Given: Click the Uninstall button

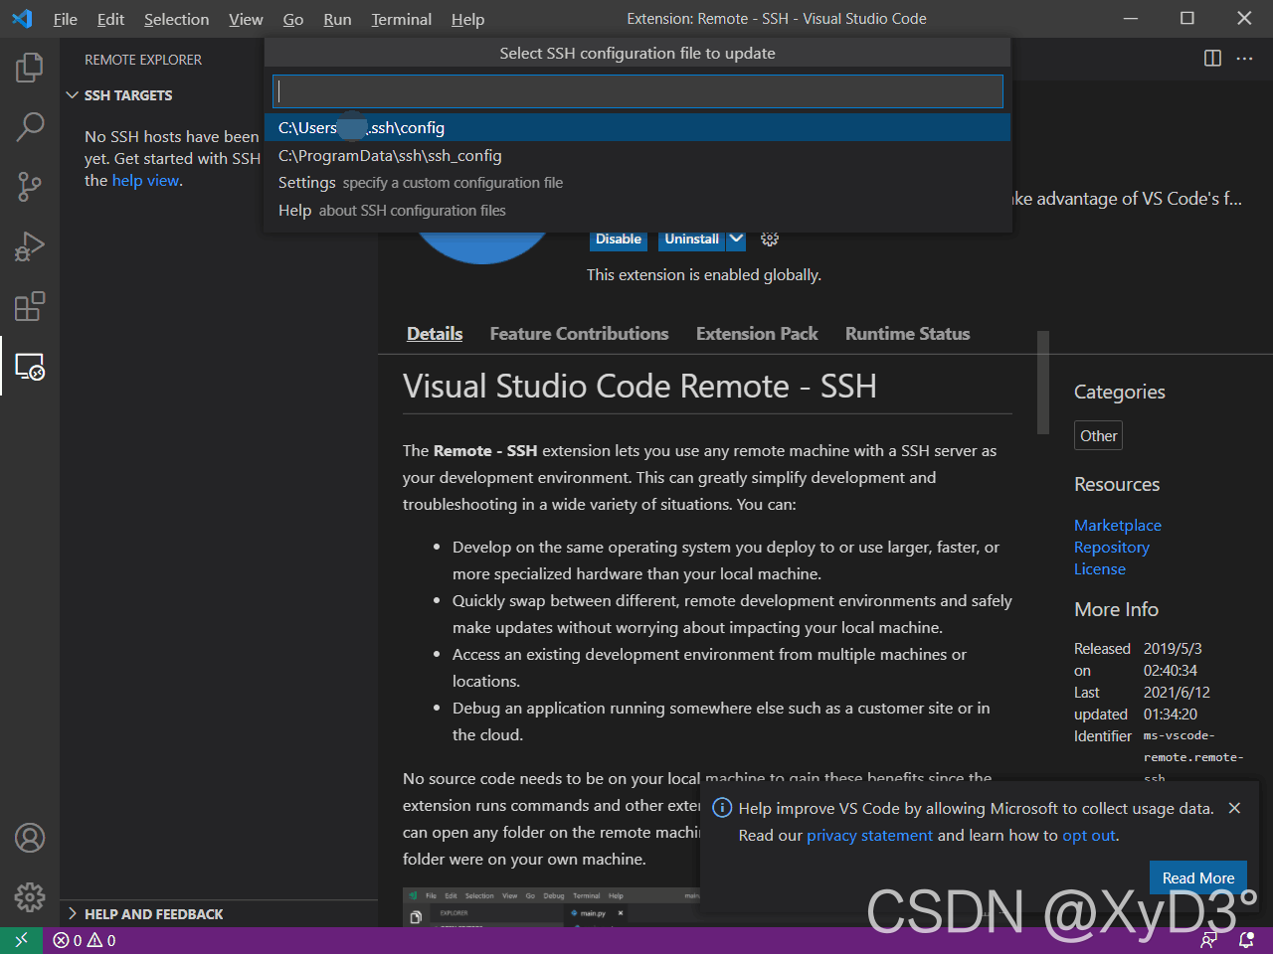Looking at the screenshot, I should coord(692,238).
